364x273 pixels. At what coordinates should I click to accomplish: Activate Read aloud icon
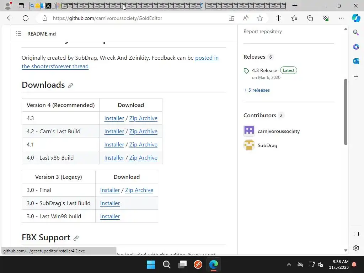click(x=246, y=18)
